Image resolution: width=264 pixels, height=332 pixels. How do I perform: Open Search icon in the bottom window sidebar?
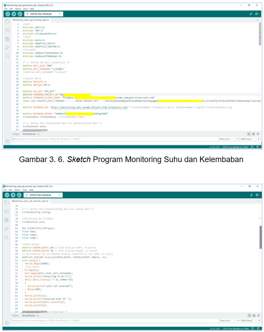[x=7, y=237]
